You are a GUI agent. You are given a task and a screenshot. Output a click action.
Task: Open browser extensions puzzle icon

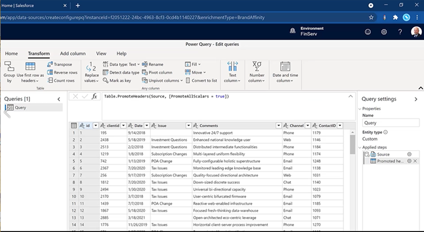click(395, 17)
